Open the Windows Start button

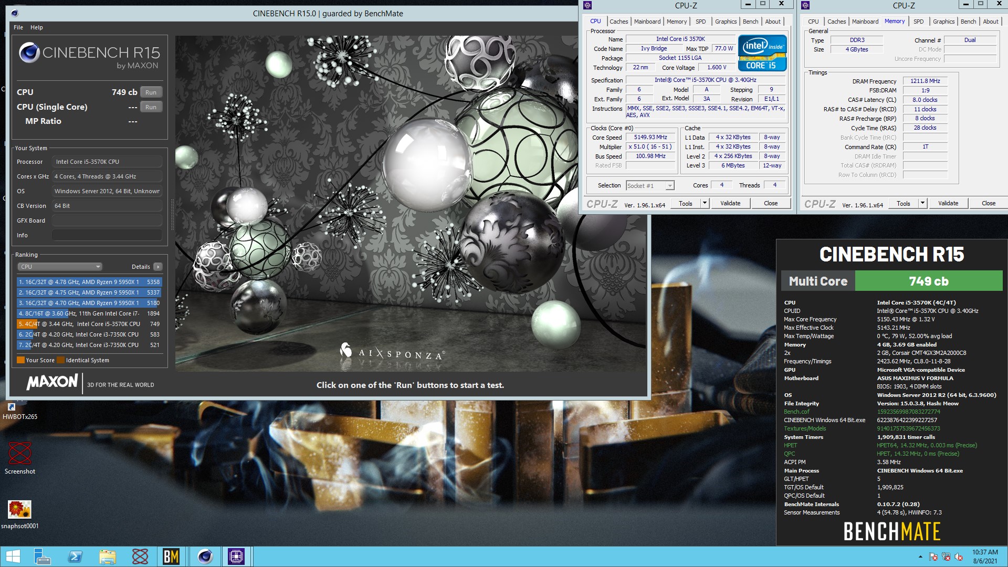pyautogui.click(x=13, y=556)
